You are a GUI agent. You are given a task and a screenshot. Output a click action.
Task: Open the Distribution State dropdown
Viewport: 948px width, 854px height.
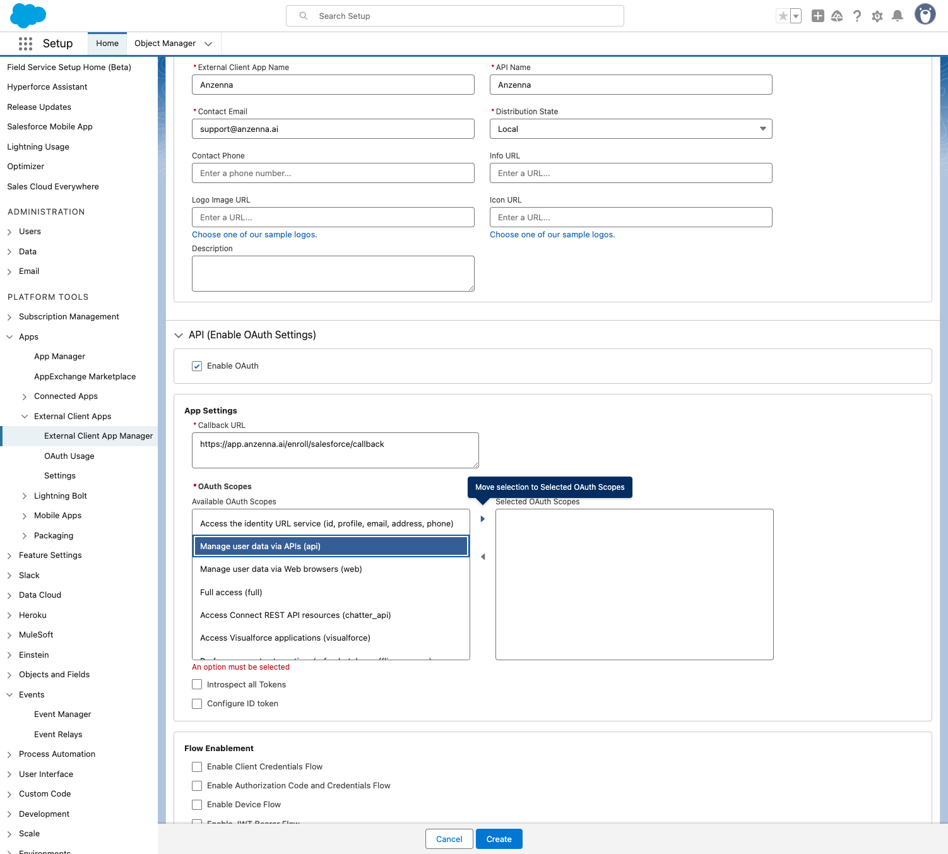(631, 129)
